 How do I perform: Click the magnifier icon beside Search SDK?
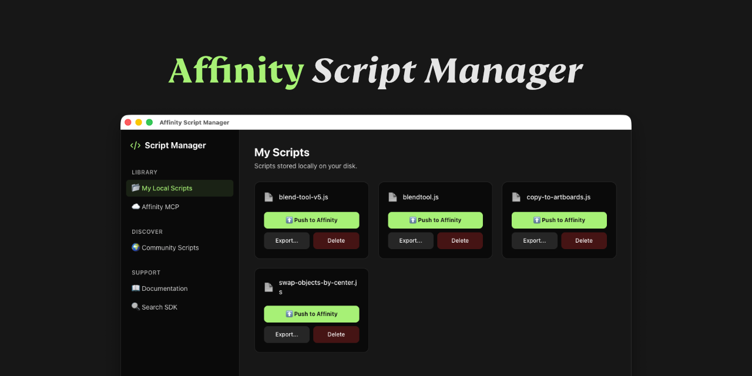(x=136, y=306)
